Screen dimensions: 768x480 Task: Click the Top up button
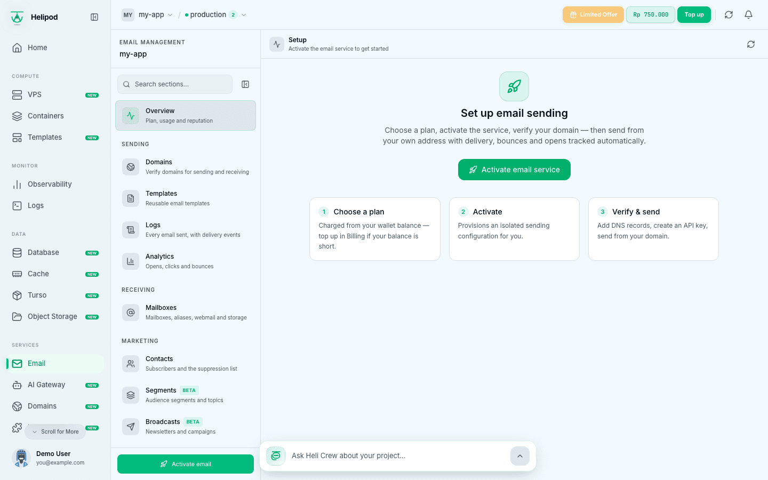694,15
